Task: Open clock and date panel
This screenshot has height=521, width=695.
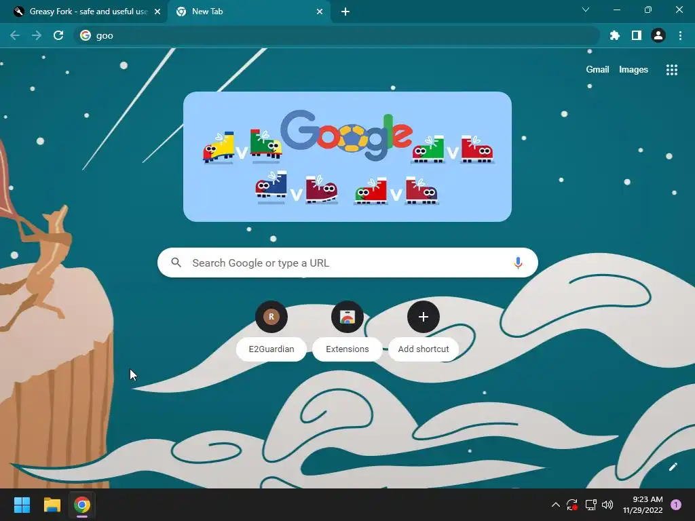Action: point(643,505)
